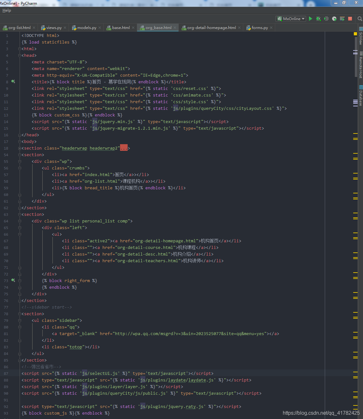
Task: Open the concurrency diagram run icon
Action: [x=342, y=19]
